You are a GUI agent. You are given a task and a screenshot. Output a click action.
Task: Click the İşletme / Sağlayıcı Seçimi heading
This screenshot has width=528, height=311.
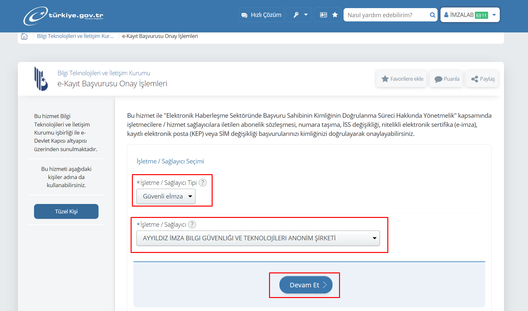[x=170, y=161]
